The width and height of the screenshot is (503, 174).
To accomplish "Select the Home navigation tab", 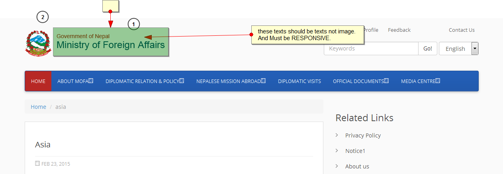I will pos(38,81).
